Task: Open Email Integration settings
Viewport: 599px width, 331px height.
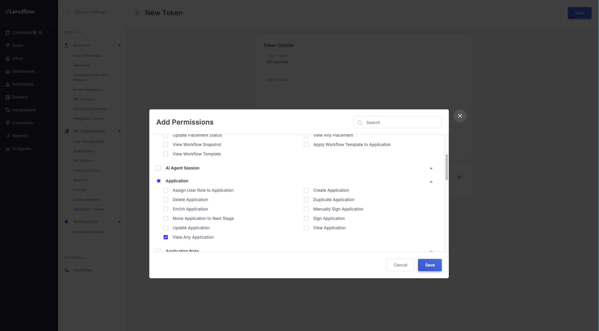Action: point(87,90)
